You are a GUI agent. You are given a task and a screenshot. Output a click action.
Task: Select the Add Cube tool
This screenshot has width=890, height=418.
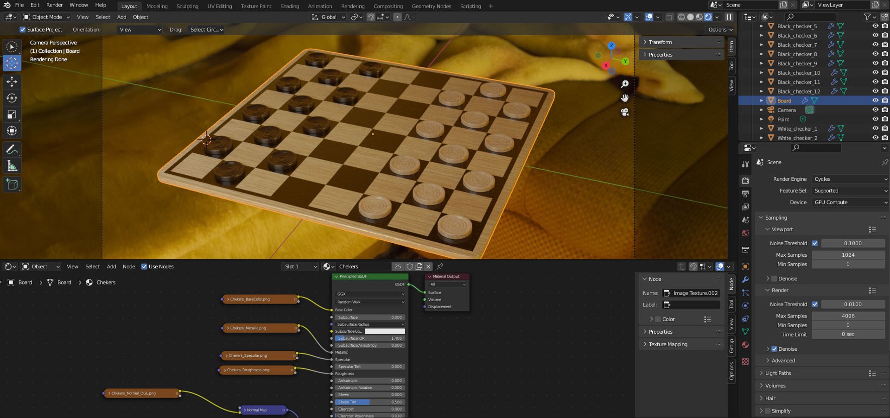click(x=12, y=184)
